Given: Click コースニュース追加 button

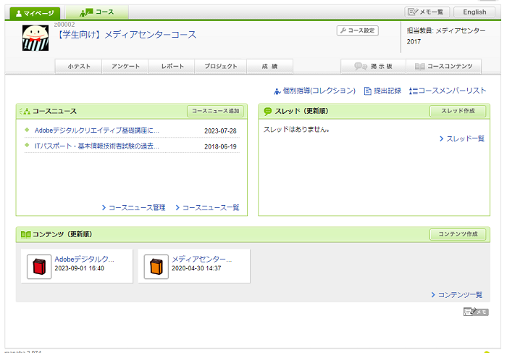Looking at the screenshot, I should tap(215, 111).
